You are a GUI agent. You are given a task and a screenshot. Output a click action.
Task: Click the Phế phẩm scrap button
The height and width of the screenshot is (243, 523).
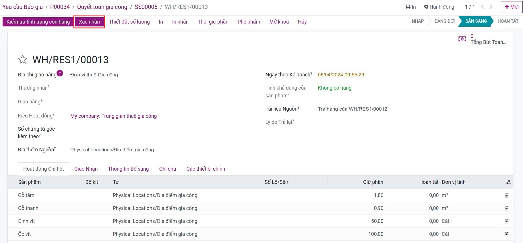(249, 22)
